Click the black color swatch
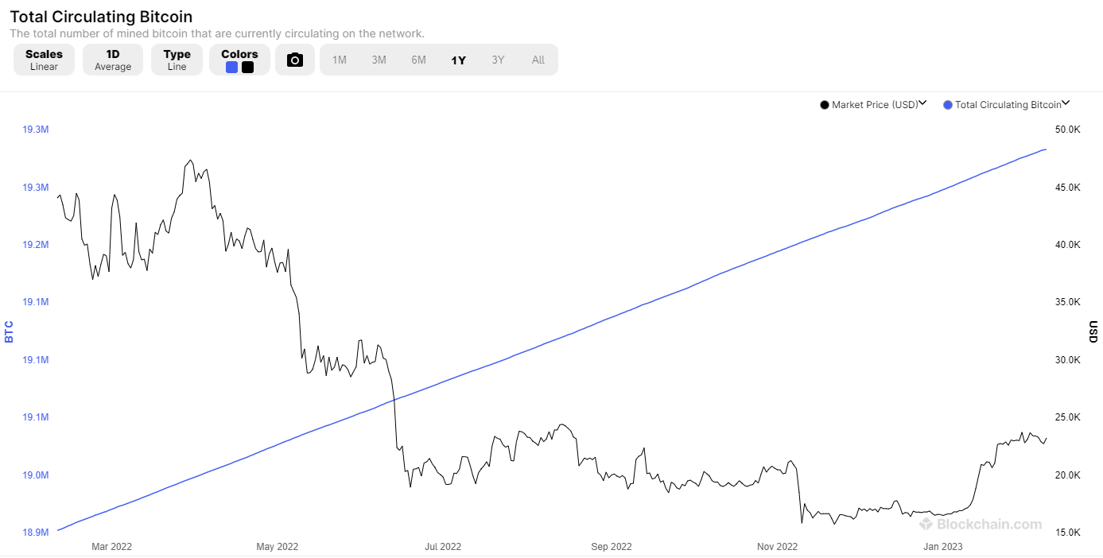The image size is (1103, 558). tap(247, 68)
